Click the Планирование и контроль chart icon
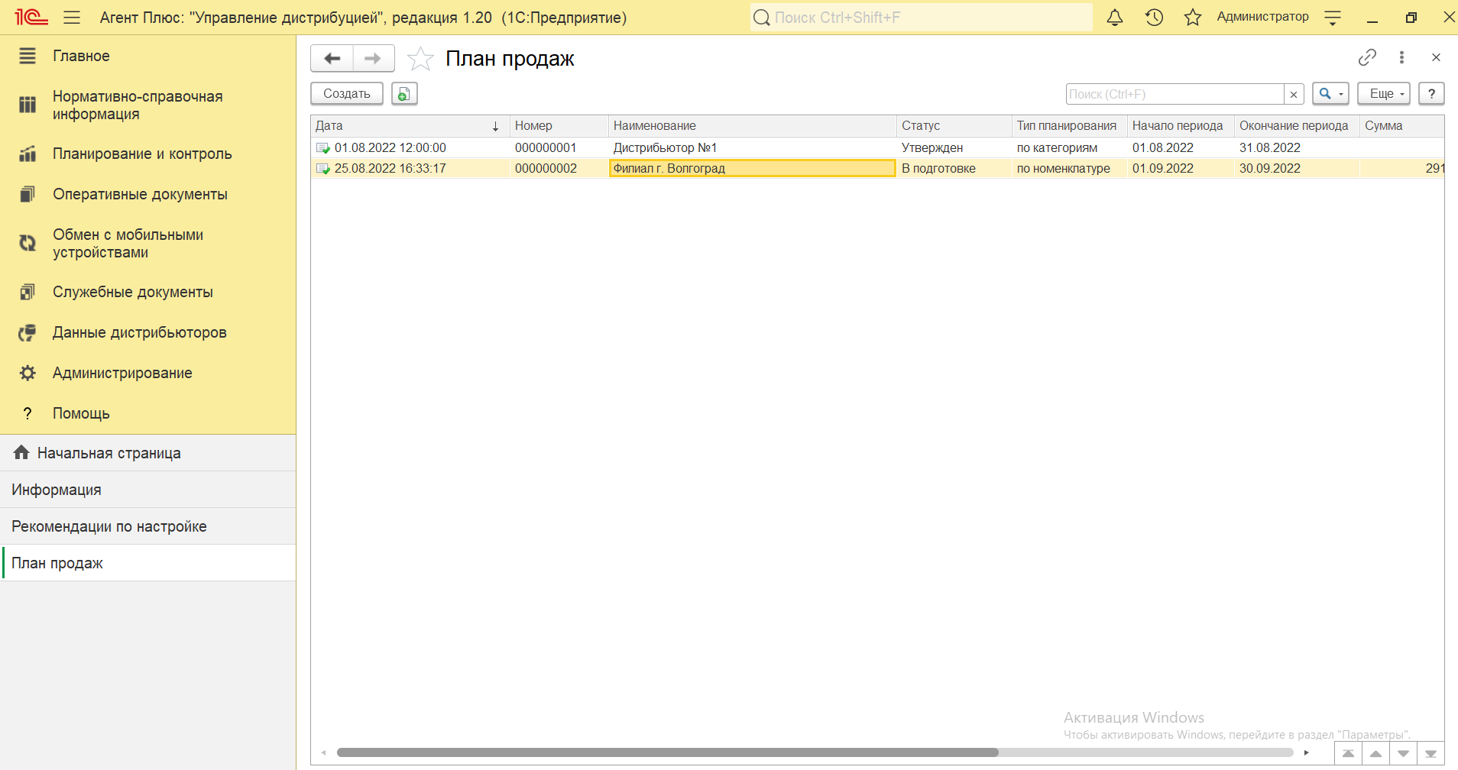Viewport: 1458px width, 770px height. pyautogui.click(x=28, y=154)
